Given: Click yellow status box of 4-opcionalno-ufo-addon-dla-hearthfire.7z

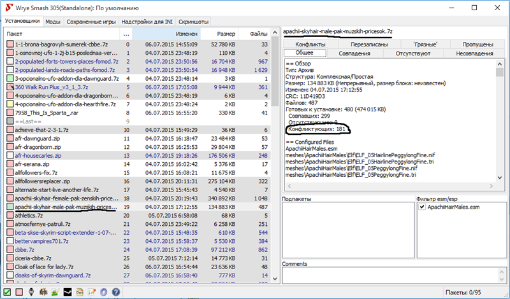Looking at the screenshot, I should 10,104.
